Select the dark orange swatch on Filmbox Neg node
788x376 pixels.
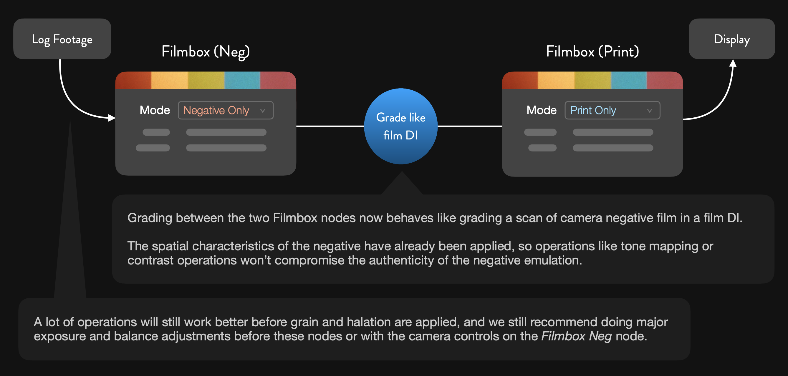point(133,80)
